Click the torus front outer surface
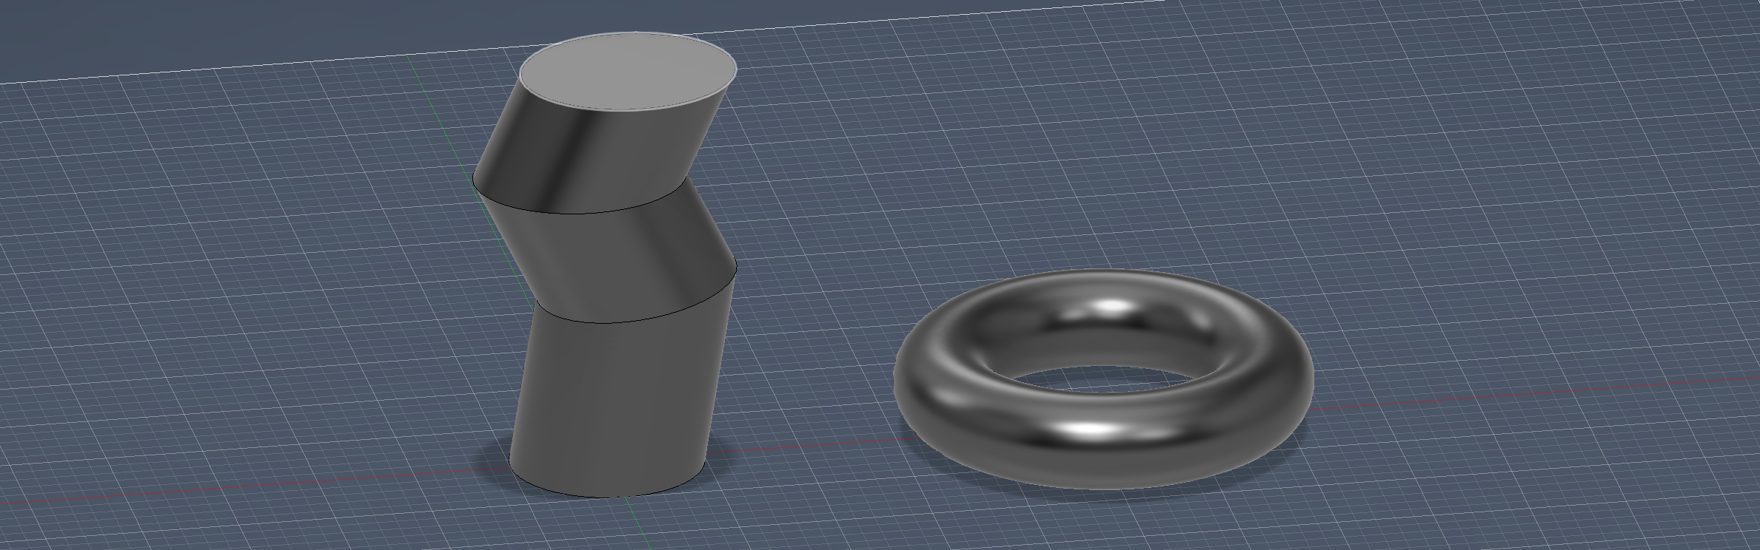The image size is (1760, 550). [x=1096, y=458]
